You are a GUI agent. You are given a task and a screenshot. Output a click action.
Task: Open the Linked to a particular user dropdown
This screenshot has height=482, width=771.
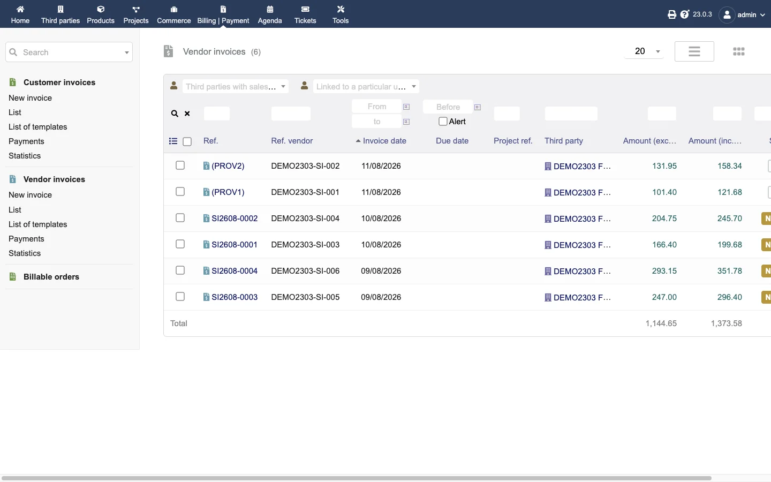point(366,87)
